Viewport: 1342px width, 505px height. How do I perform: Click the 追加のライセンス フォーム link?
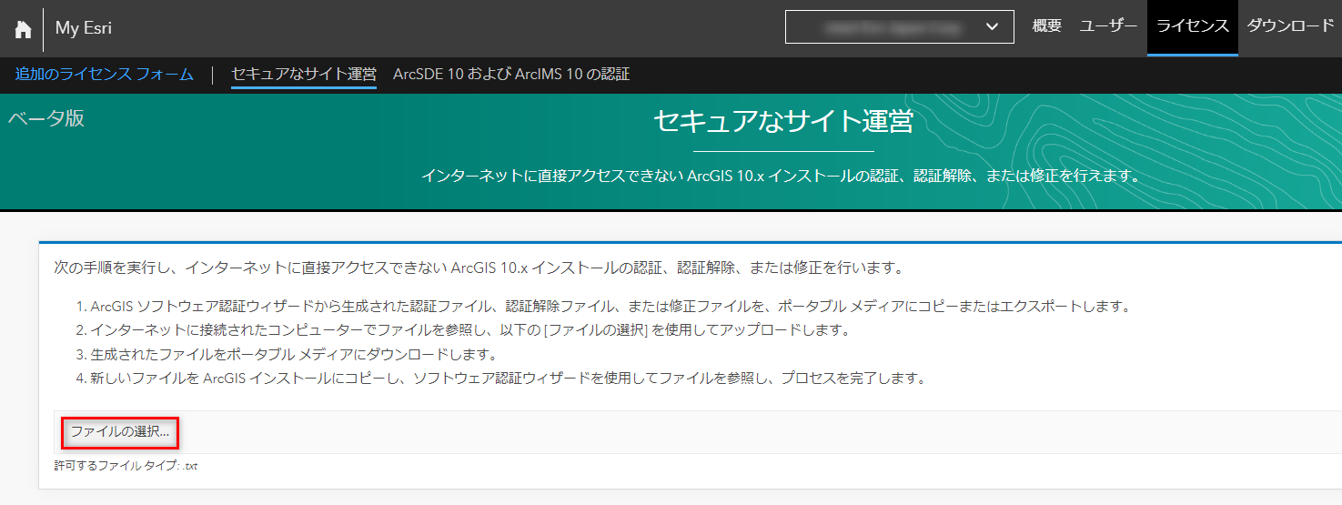(x=105, y=75)
